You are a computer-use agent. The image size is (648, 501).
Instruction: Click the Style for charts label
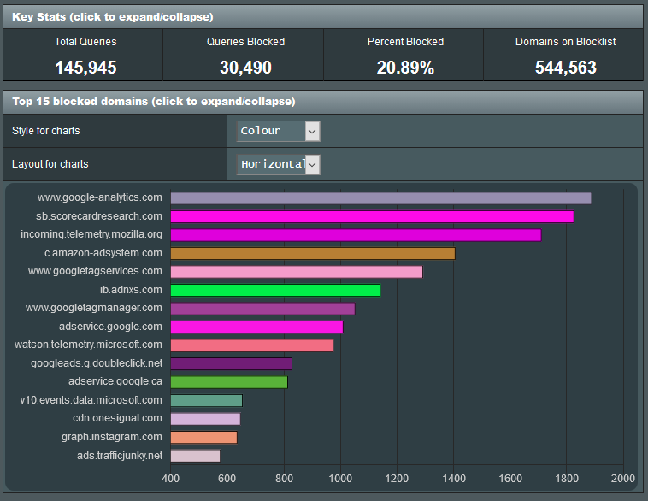(46, 131)
